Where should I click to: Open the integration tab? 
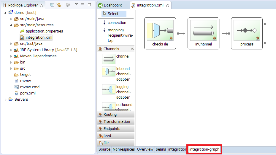[x=177, y=149]
